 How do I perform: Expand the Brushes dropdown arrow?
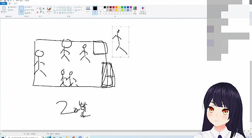pyautogui.click(x=49, y=13)
